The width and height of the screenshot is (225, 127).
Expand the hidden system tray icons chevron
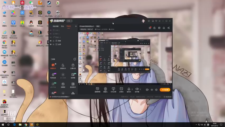click(196, 124)
